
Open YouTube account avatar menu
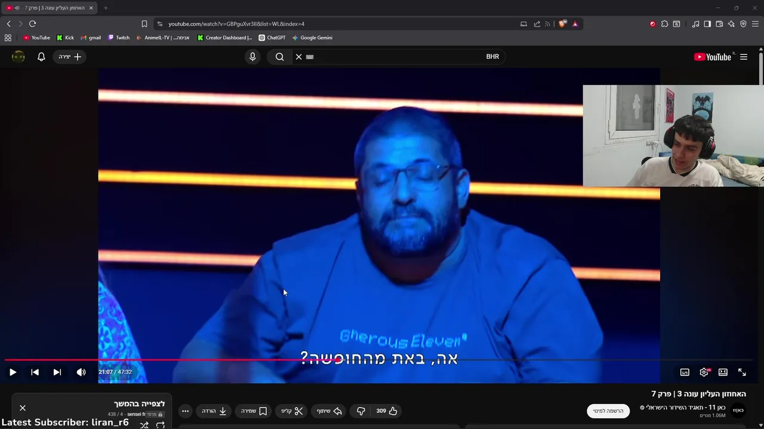[x=19, y=57]
